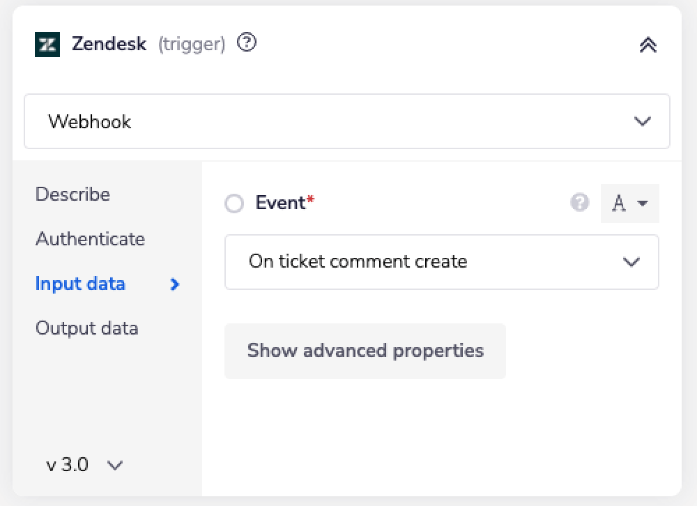Click the Zendesk title text
This screenshot has height=506, width=697.
(x=109, y=45)
